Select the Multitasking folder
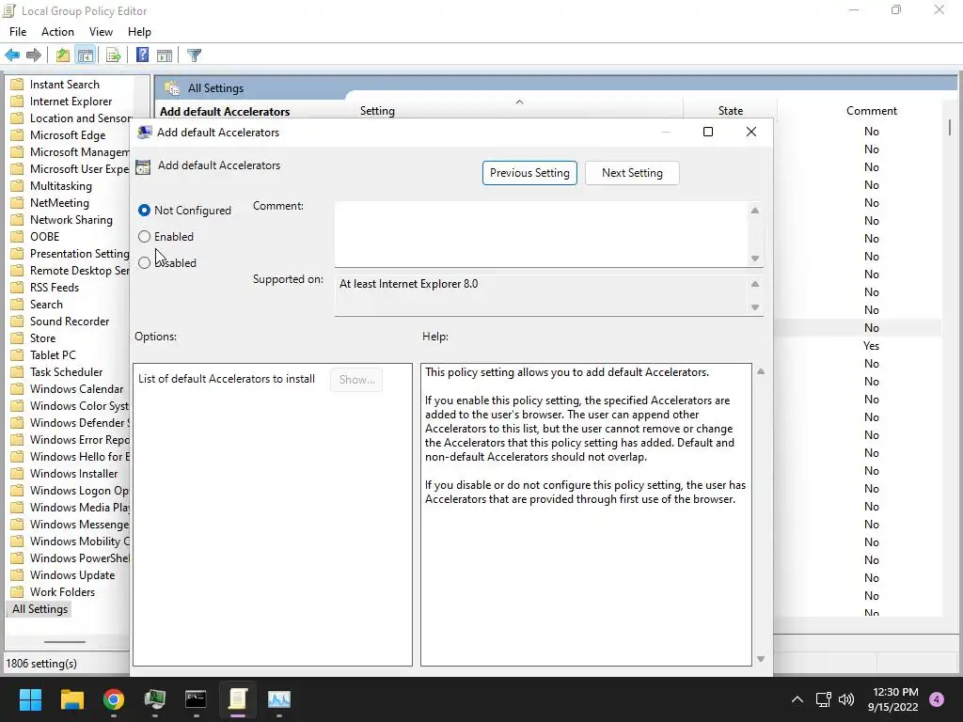The width and height of the screenshot is (963, 722). point(61,186)
